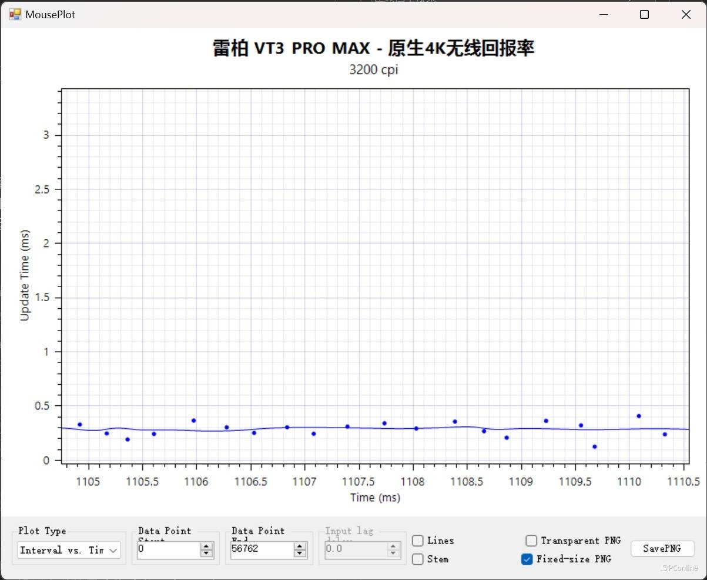Viewport: 707px width, 580px height.
Task: Enable the Lines checkbox
Action: (x=418, y=541)
